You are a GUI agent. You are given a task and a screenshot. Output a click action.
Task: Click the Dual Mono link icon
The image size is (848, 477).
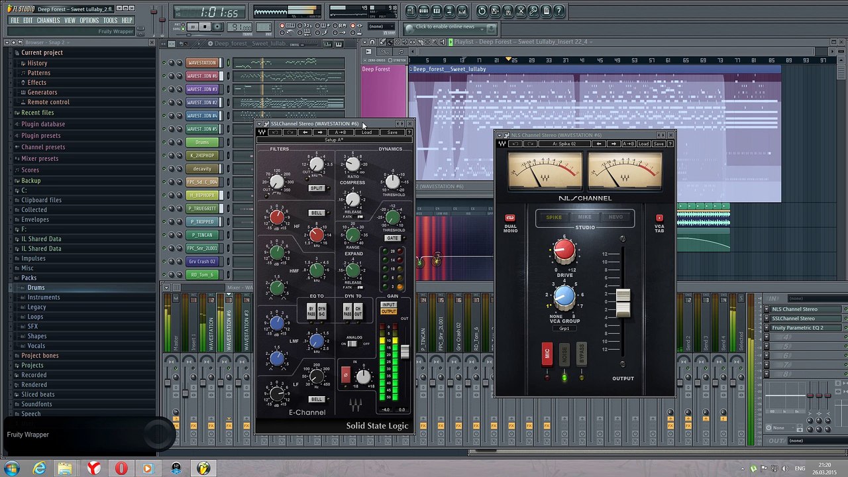(510, 218)
